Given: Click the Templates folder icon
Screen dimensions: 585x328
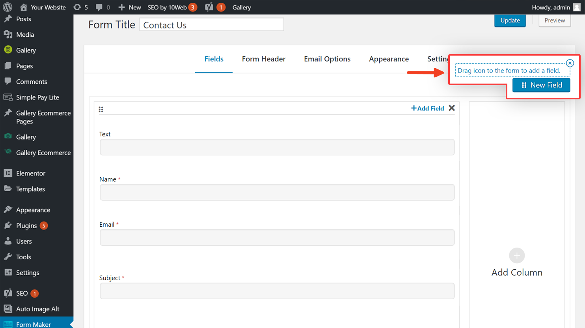Looking at the screenshot, I should pos(8,188).
